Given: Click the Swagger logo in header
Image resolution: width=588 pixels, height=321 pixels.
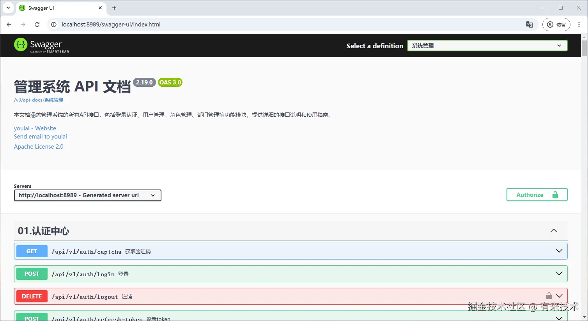Looking at the screenshot, I should point(41,46).
